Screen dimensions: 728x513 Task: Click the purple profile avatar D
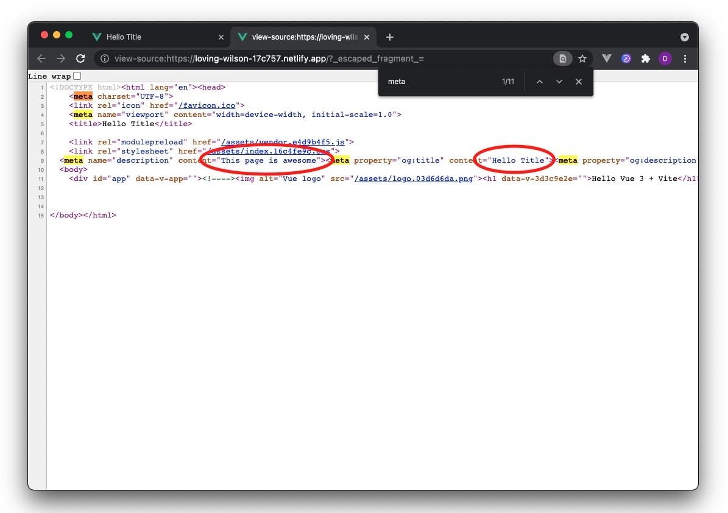[x=665, y=58]
